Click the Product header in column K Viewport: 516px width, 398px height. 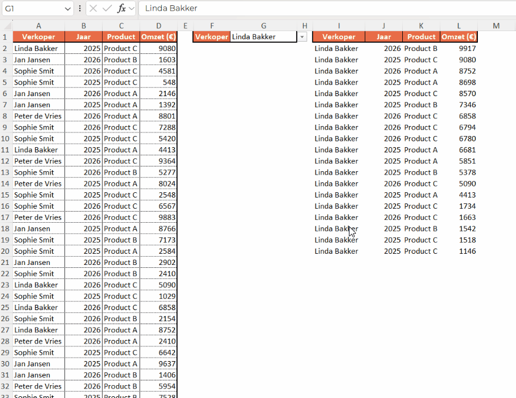tap(421, 37)
